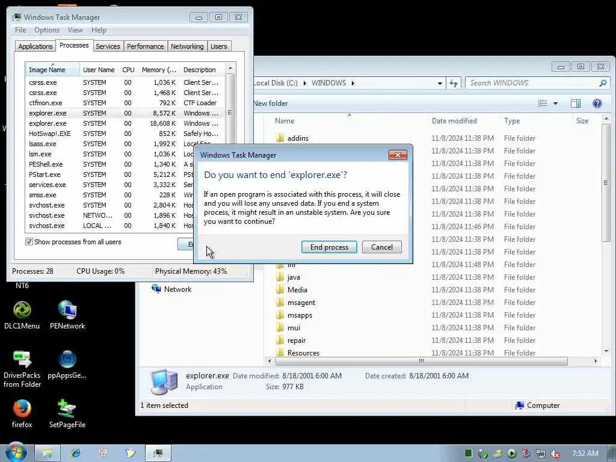Open the View menu in Task Manager
Image resolution: width=616 pixels, height=462 pixels.
click(75, 30)
